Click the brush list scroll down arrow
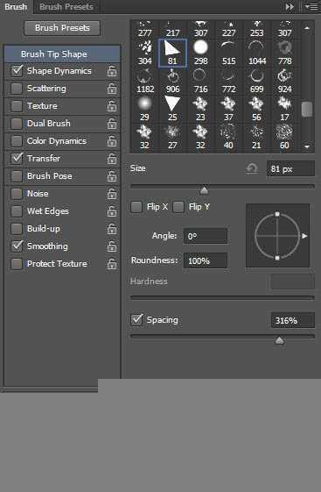The image size is (321, 492). [x=307, y=146]
